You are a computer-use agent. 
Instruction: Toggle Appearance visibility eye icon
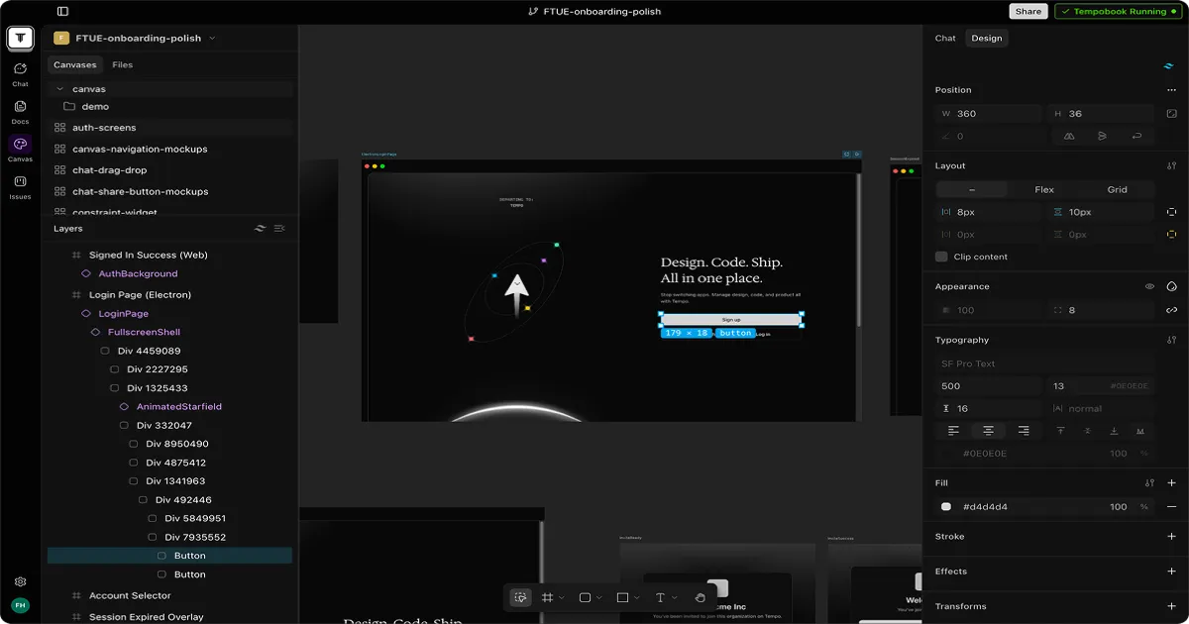tap(1149, 286)
